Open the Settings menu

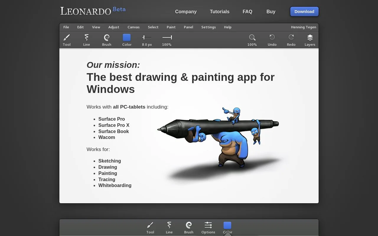(x=208, y=27)
